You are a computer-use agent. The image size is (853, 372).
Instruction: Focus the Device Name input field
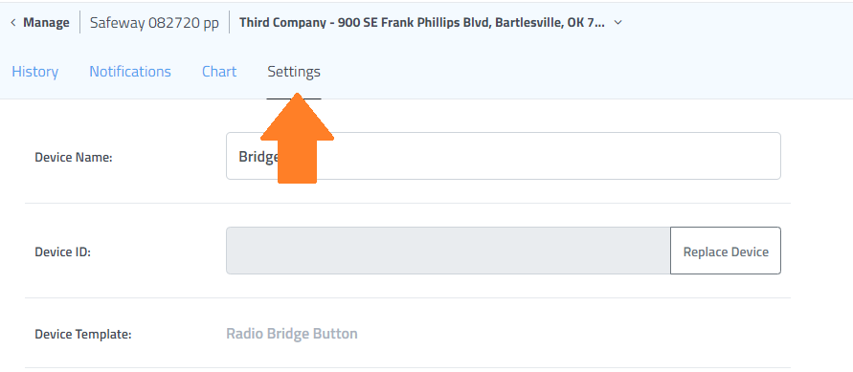(x=504, y=156)
